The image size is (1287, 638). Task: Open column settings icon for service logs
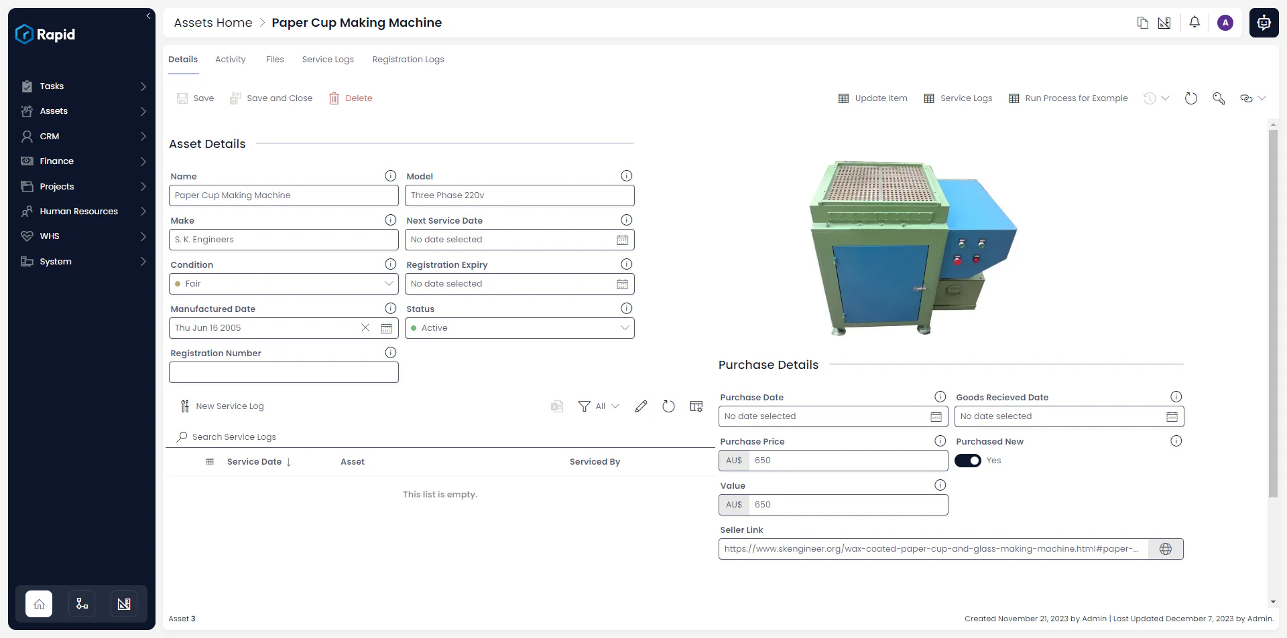696,406
